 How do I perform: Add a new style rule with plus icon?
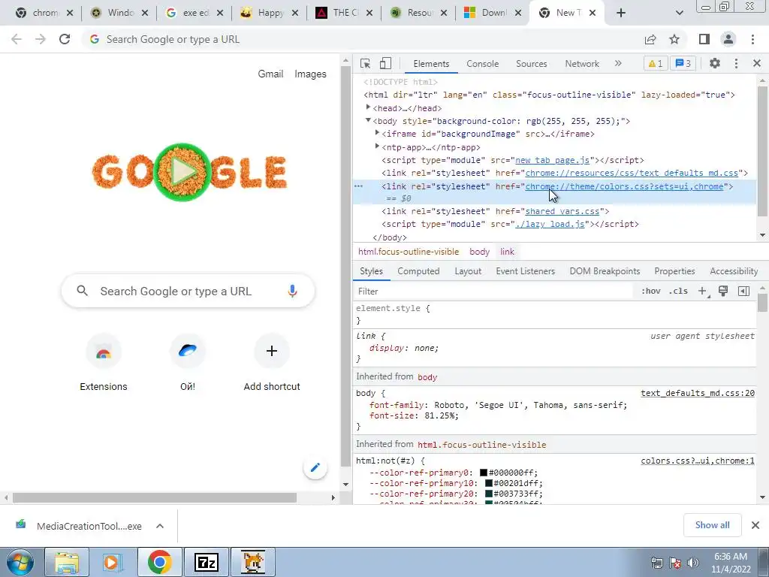(x=703, y=291)
